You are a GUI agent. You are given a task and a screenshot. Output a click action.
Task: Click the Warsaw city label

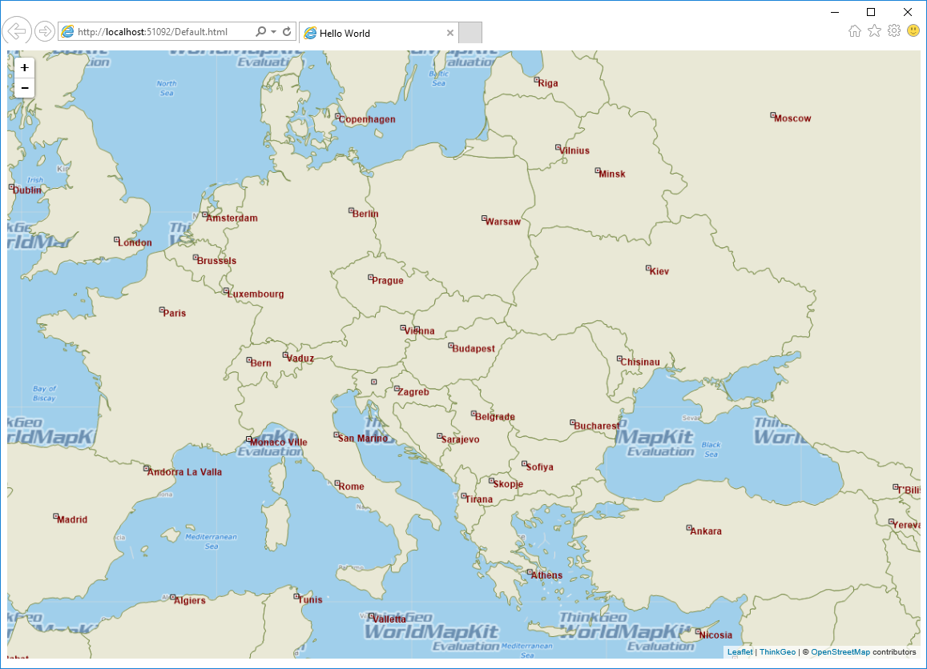point(503,222)
